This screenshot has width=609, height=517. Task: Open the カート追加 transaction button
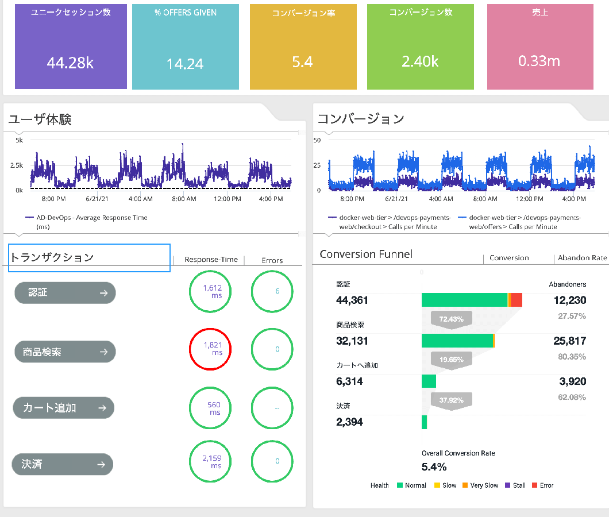pyautogui.click(x=64, y=408)
